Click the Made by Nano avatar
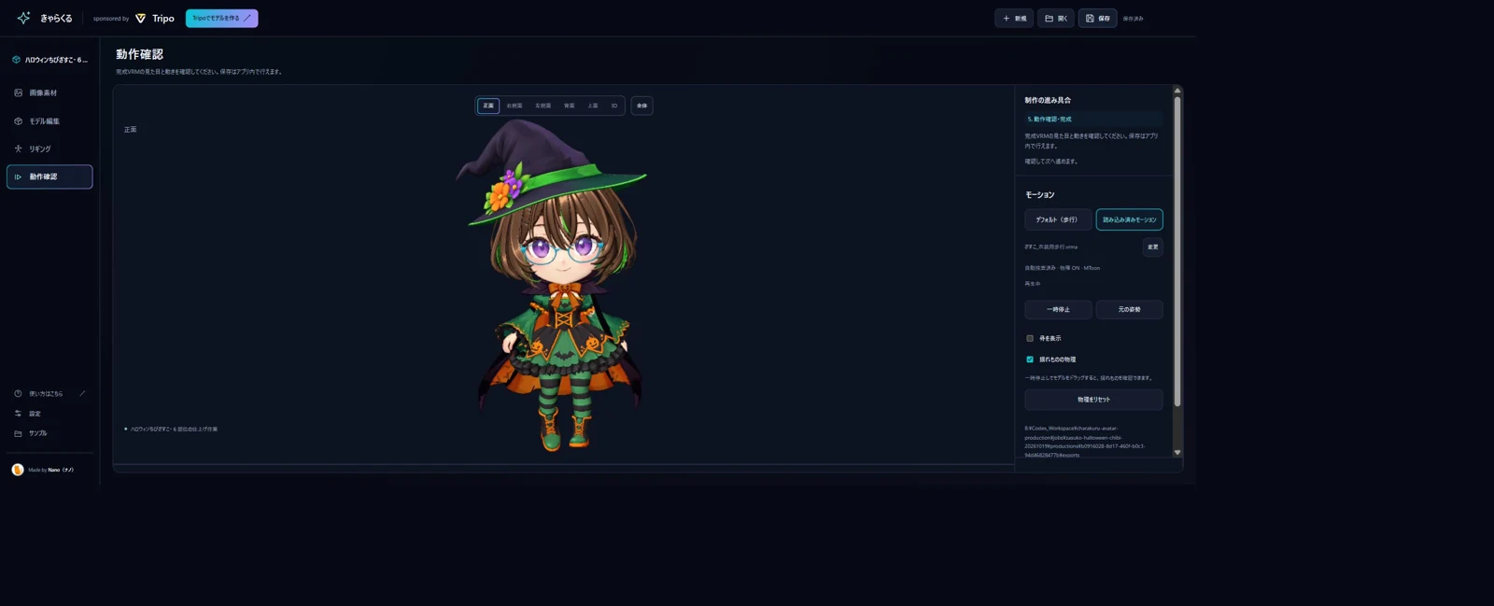1494x606 pixels. (18, 470)
